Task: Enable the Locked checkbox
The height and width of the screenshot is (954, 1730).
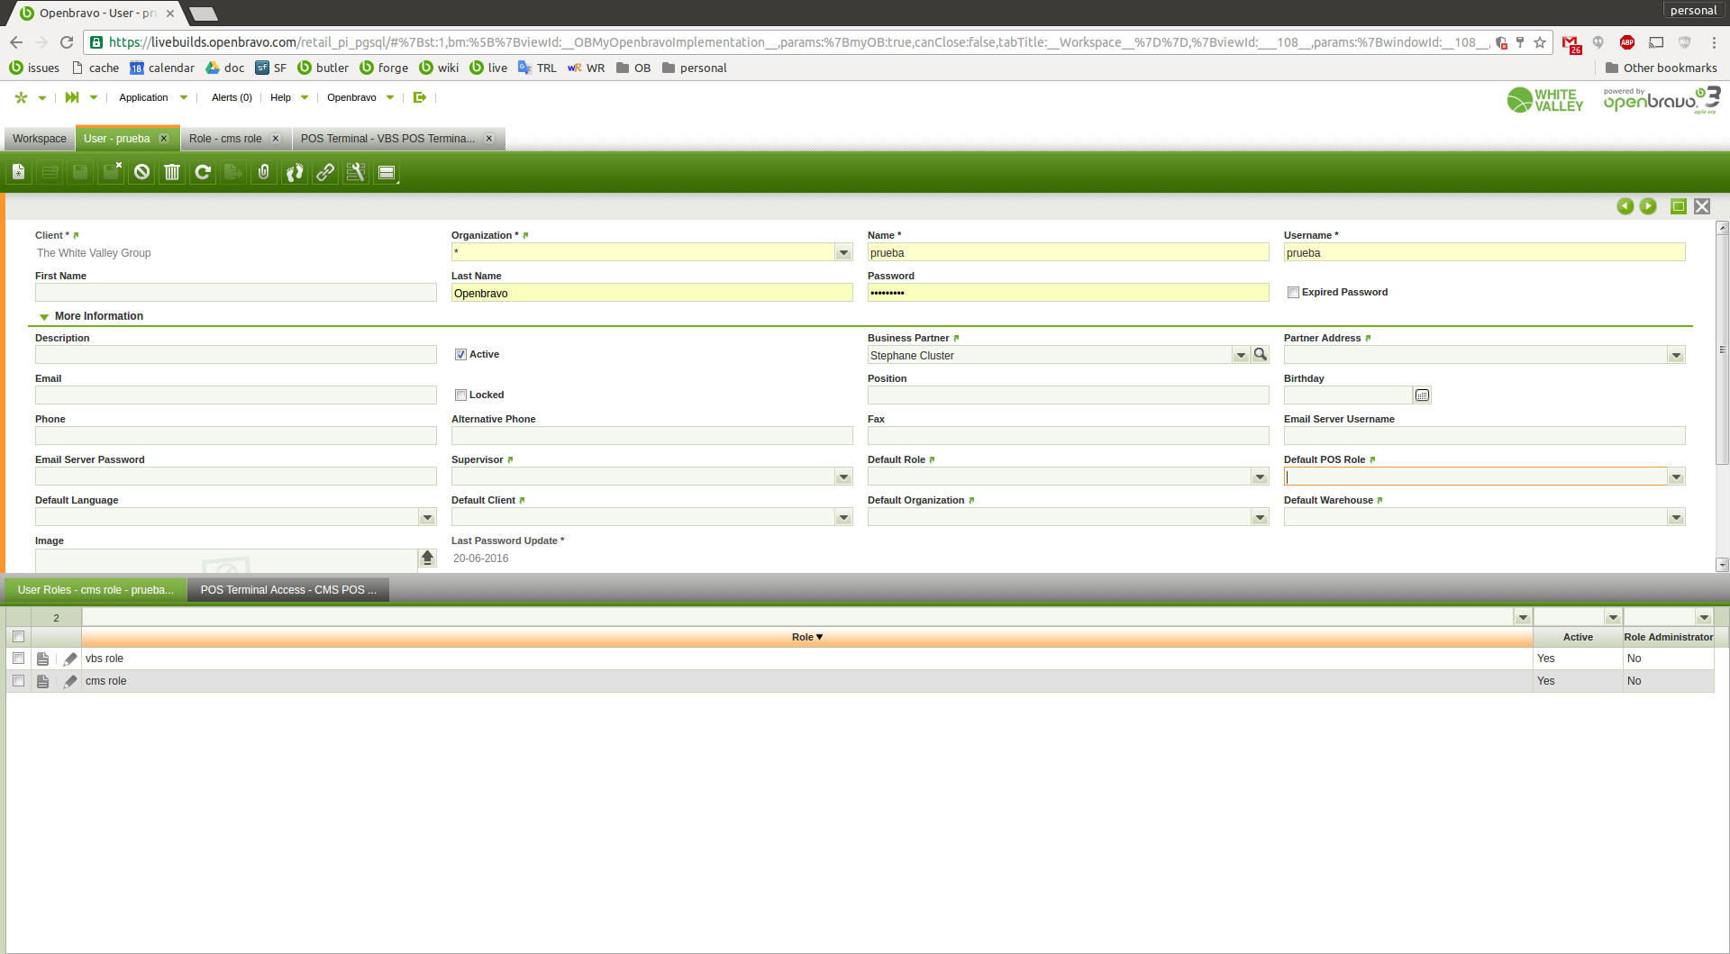Action: click(x=460, y=395)
